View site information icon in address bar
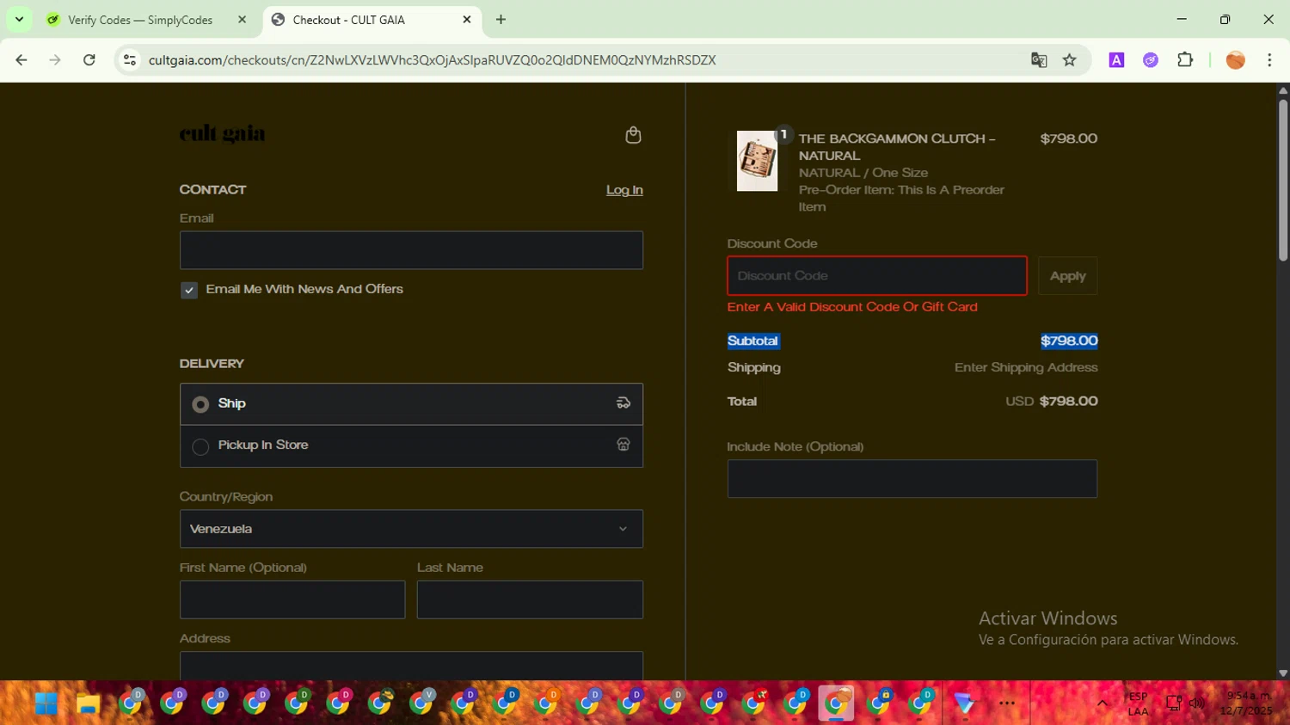Image resolution: width=1290 pixels, height=725 pixels. click(130, 60)
